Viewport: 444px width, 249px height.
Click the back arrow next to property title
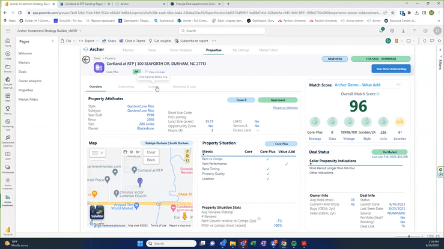86,59
